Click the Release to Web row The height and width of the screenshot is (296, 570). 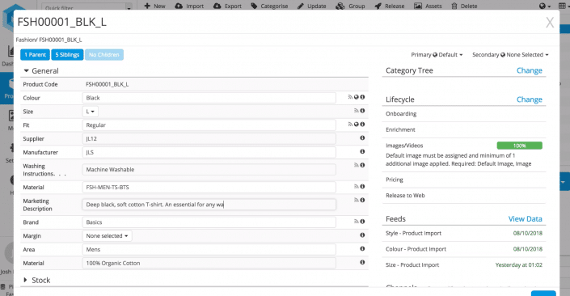tap(464, 196)
